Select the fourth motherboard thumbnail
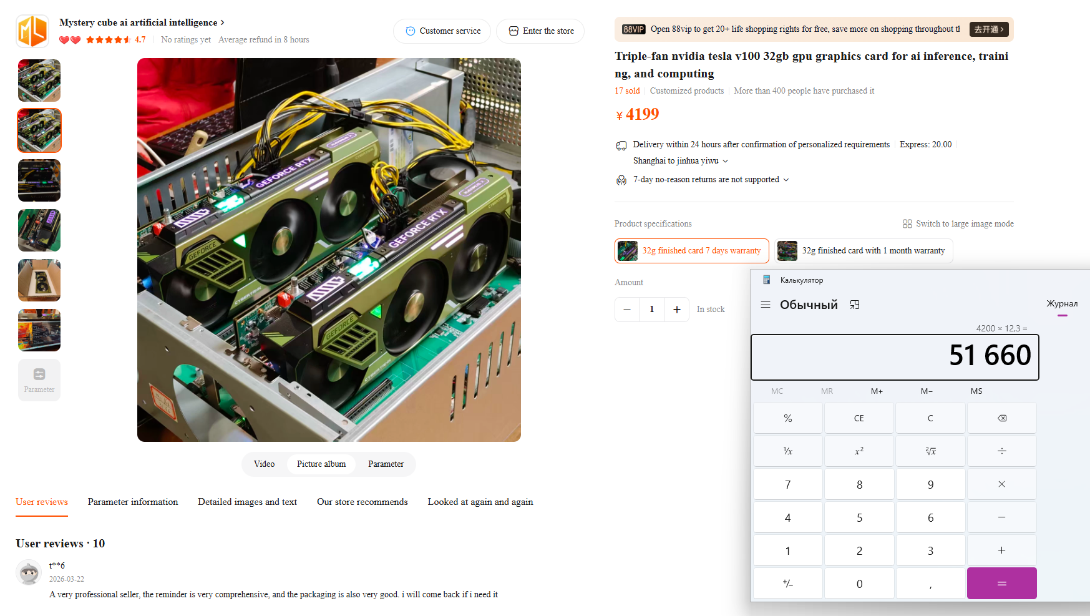 (39, 230)
